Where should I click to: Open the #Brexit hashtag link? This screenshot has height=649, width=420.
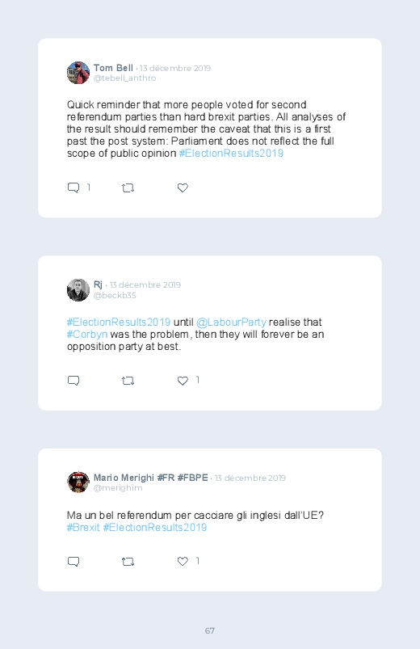[83, 527]
